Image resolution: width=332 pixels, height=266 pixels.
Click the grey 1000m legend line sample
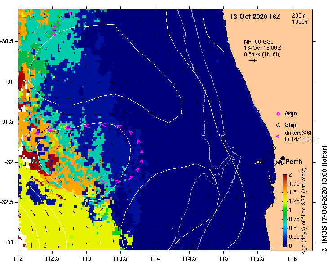coord(299,27)
